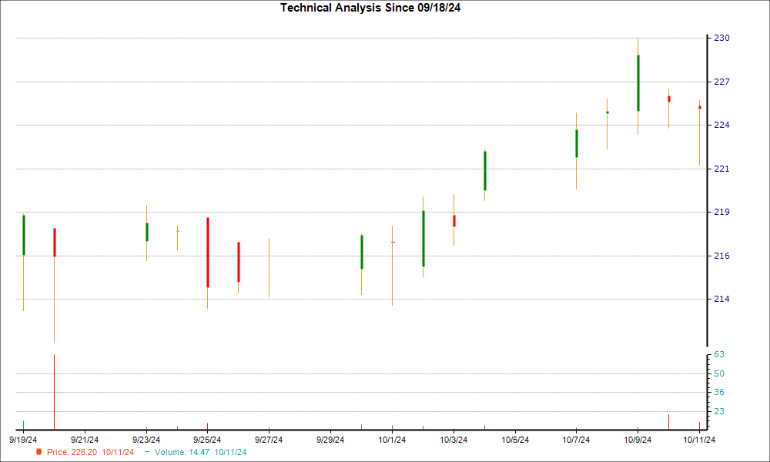Click the orange Price legend marker icon
770x462 pixels.
click(39, 452)
